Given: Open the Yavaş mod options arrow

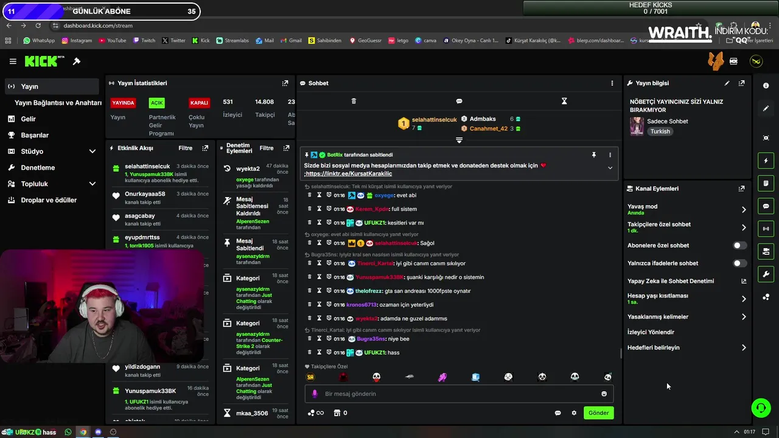Looking at the screenshot, I should click(x=744, y=210).
